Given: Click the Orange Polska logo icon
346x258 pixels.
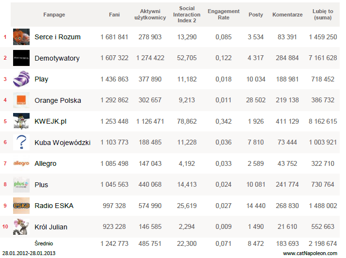Looking at the screenshot, I should 21,100.
